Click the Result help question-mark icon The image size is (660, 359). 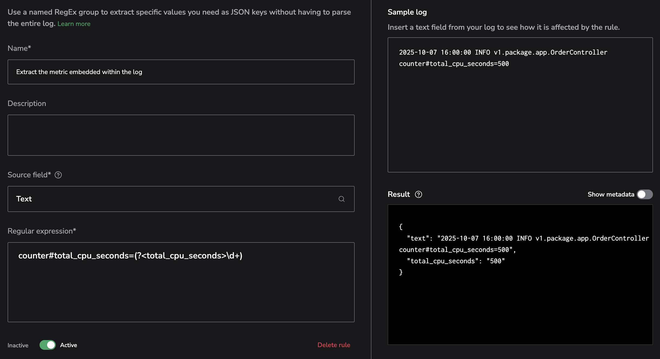[419, 194]
